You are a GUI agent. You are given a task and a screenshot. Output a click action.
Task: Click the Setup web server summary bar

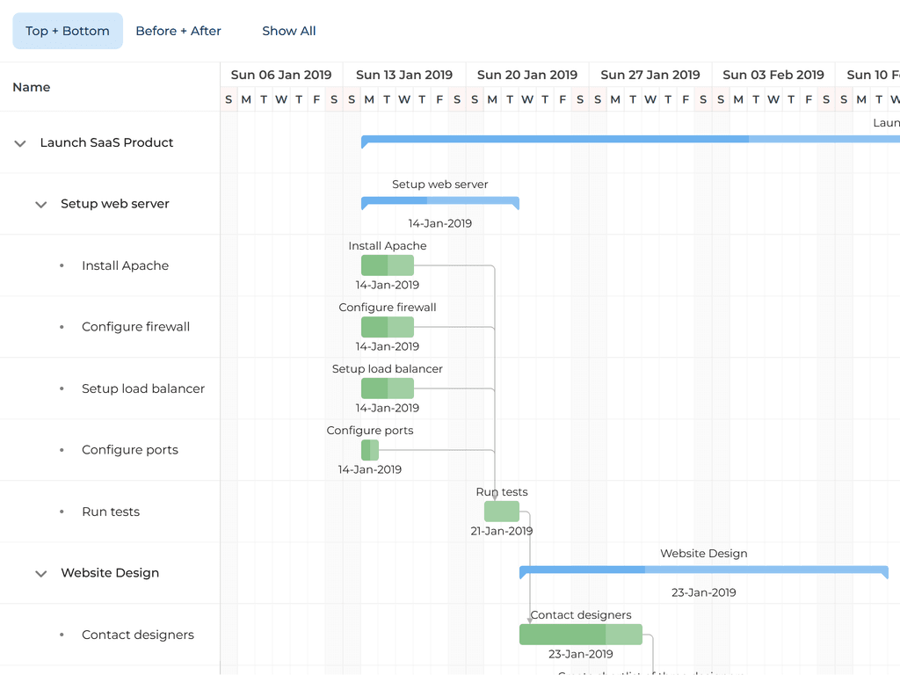(x=439, y=201)
